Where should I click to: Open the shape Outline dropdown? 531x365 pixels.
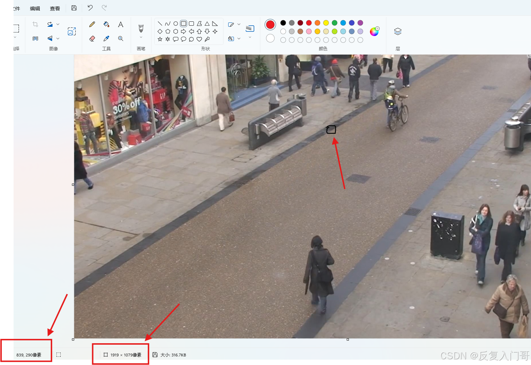tap(239, 24)
